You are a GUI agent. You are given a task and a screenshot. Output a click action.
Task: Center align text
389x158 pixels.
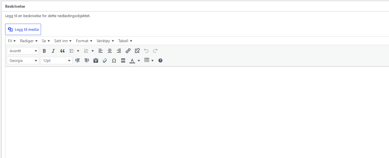point(110,51)
